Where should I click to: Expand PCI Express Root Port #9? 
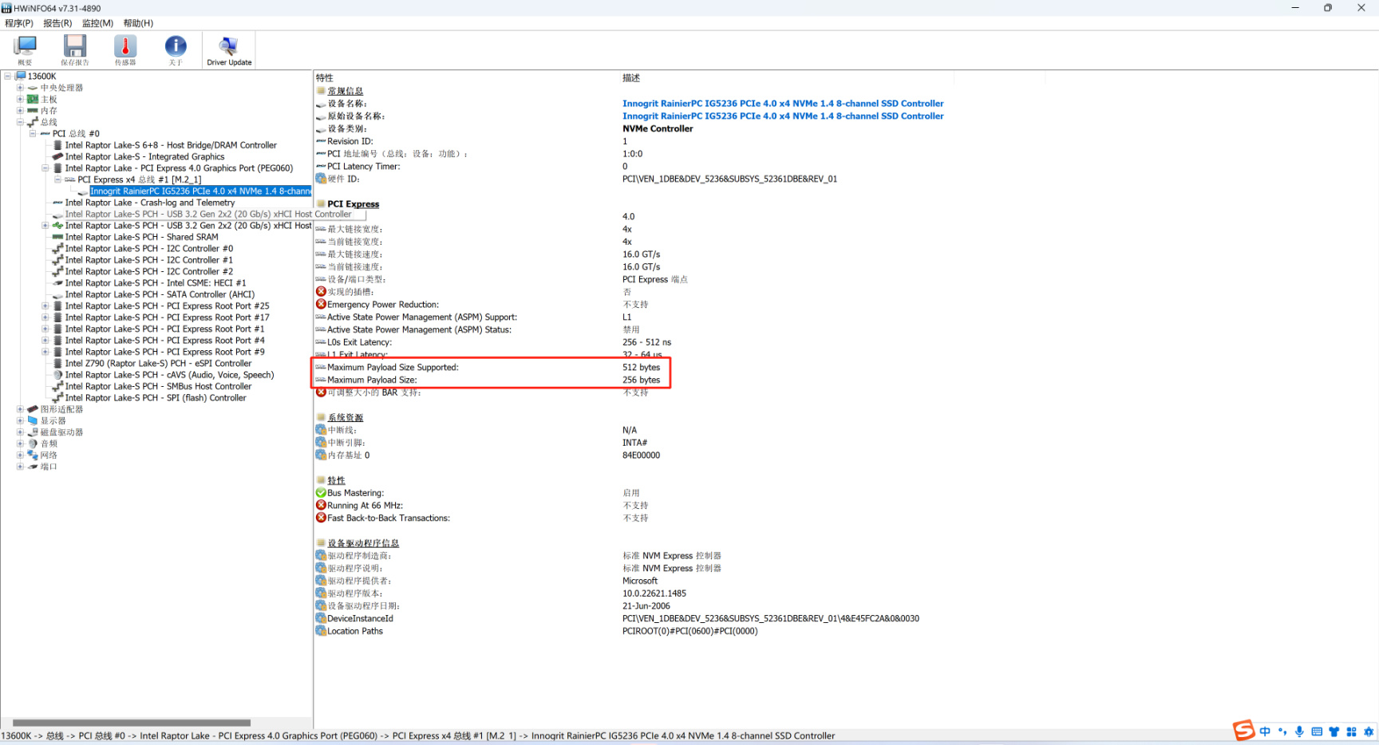click(45, 352)
